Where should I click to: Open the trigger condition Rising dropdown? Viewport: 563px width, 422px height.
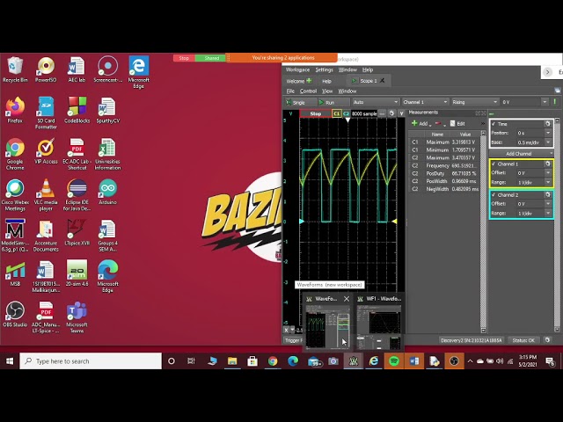coord(475,102)
